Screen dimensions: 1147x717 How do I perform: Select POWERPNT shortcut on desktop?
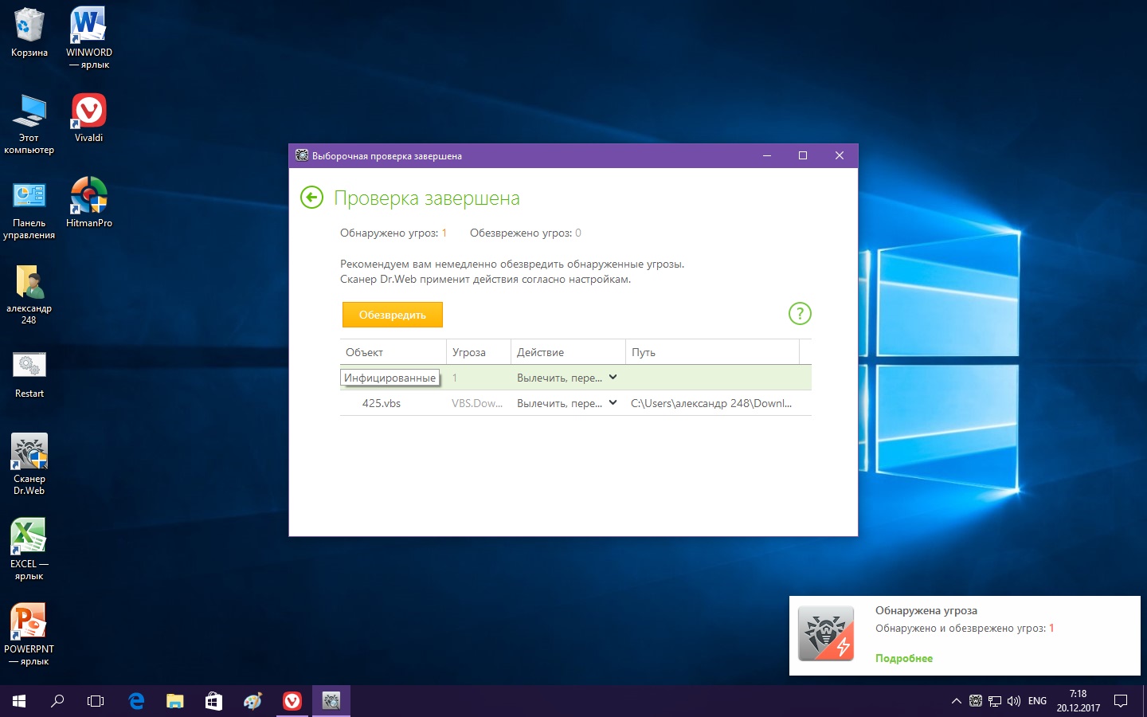(x=29, y=635)
